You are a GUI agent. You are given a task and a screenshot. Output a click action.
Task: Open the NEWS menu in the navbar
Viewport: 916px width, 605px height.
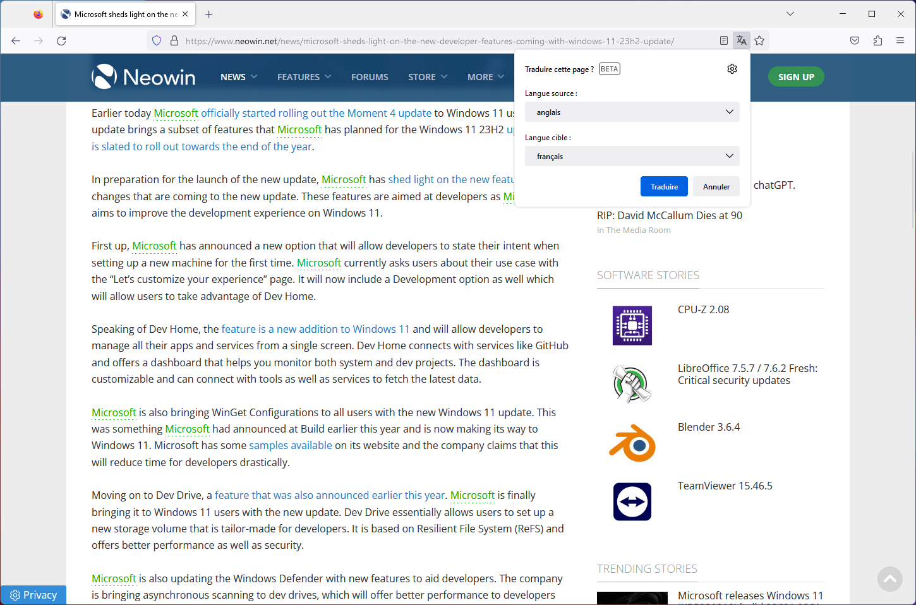[238, 76]
